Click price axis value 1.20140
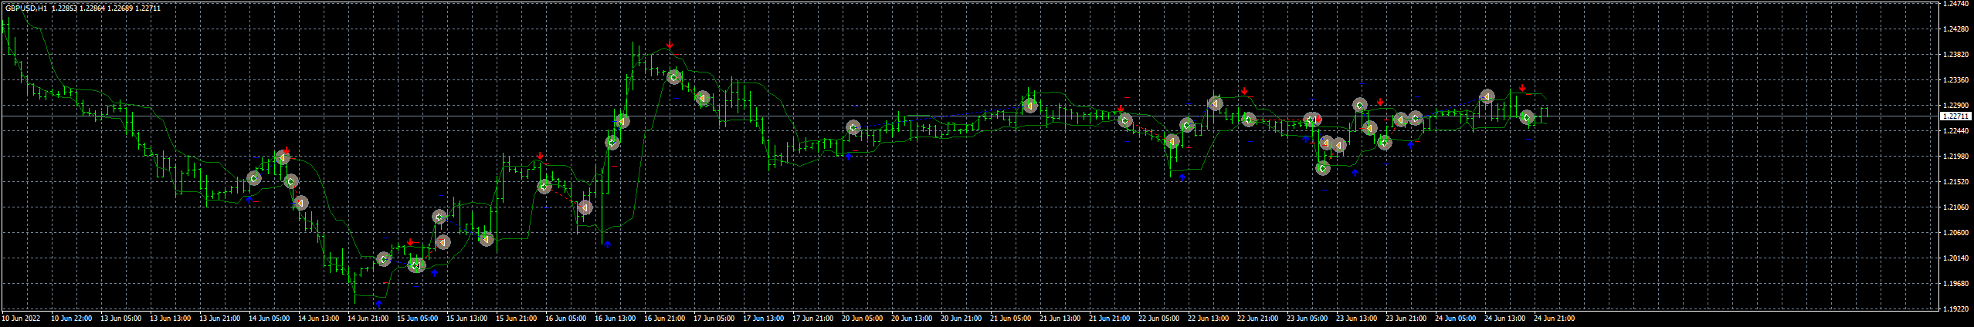Viewport: 1974px width, 327px height. pyautogui.click(x=1954, y=258)
